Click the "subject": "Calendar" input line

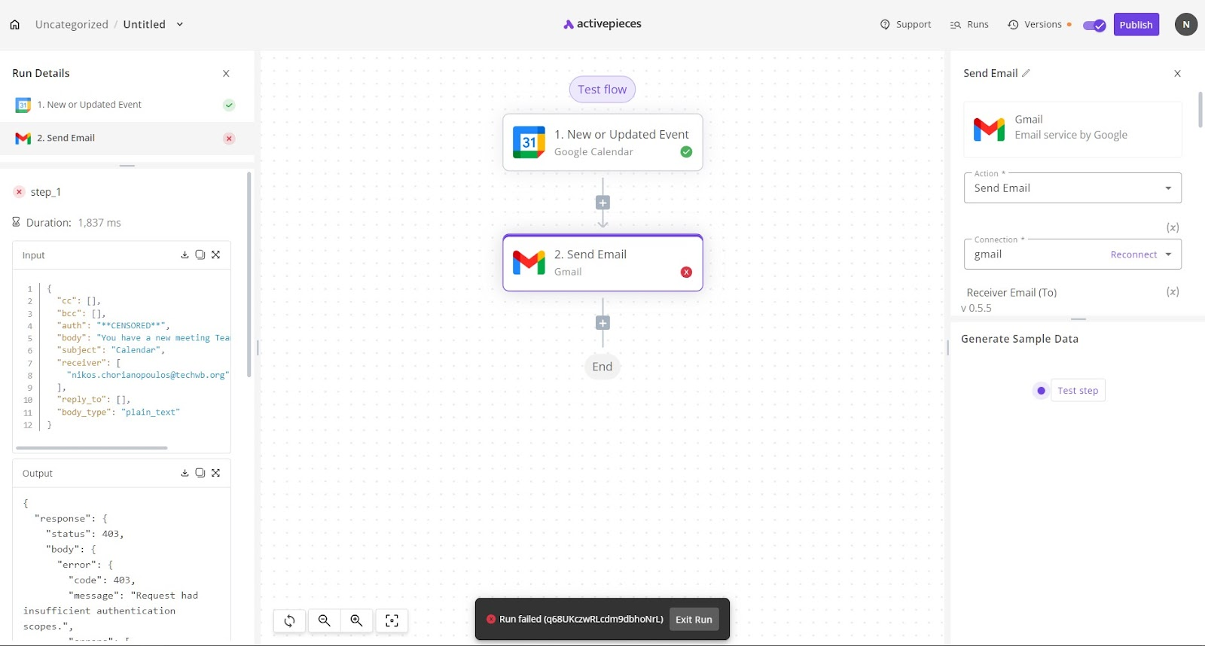click(111, 350)
